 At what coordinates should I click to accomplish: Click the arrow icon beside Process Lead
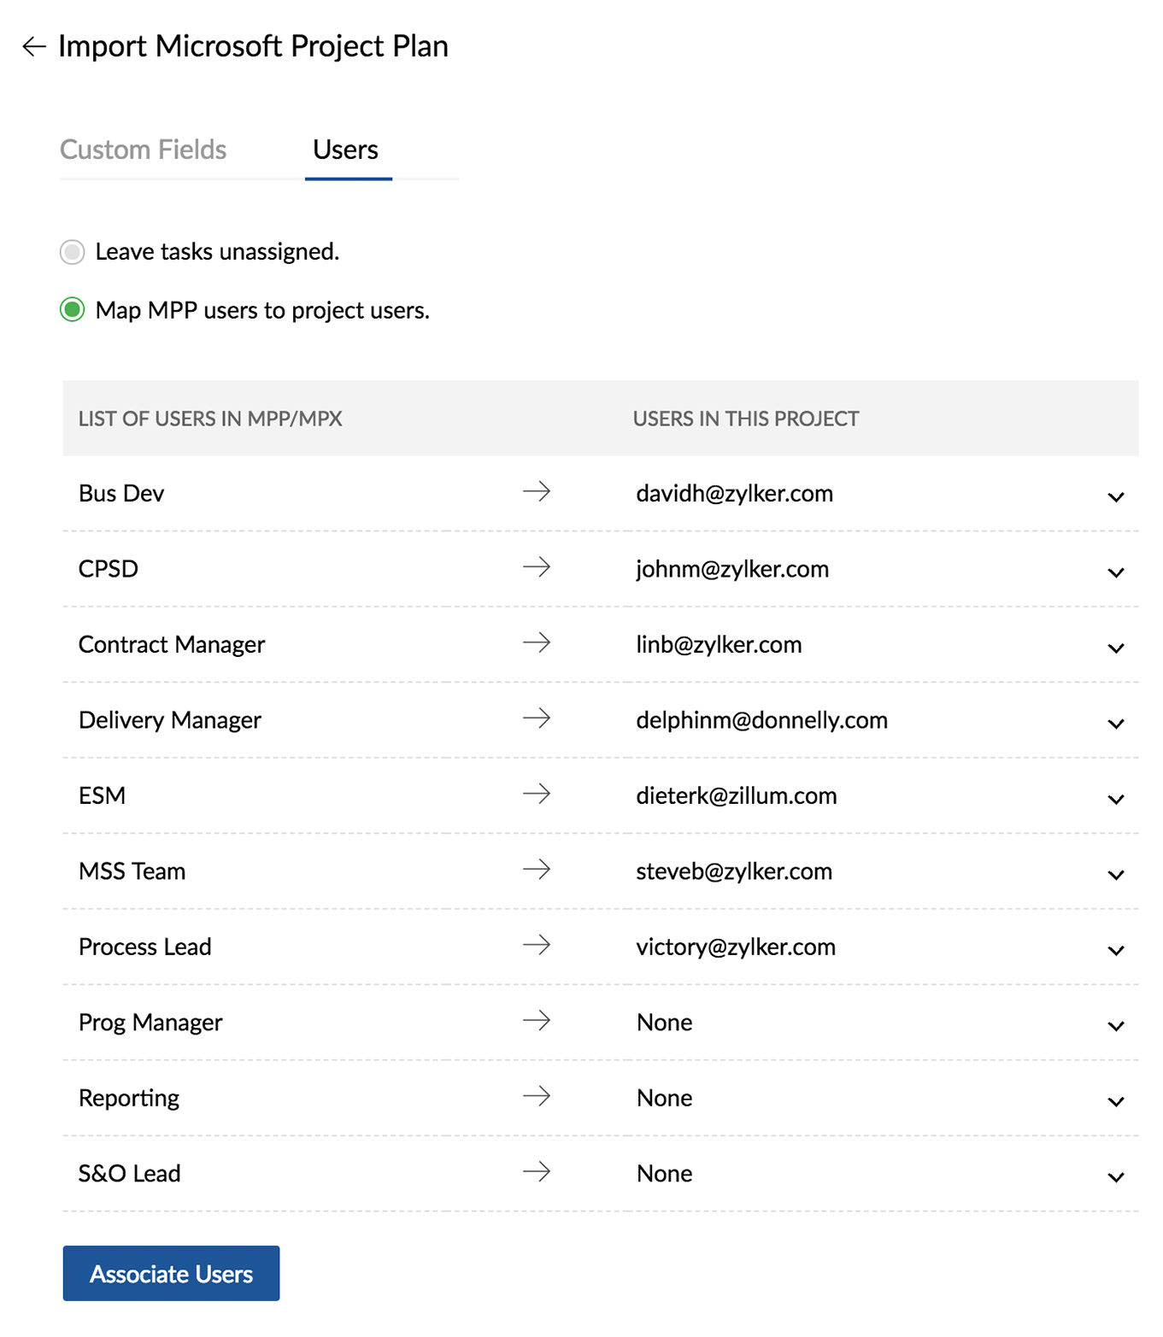537,945
